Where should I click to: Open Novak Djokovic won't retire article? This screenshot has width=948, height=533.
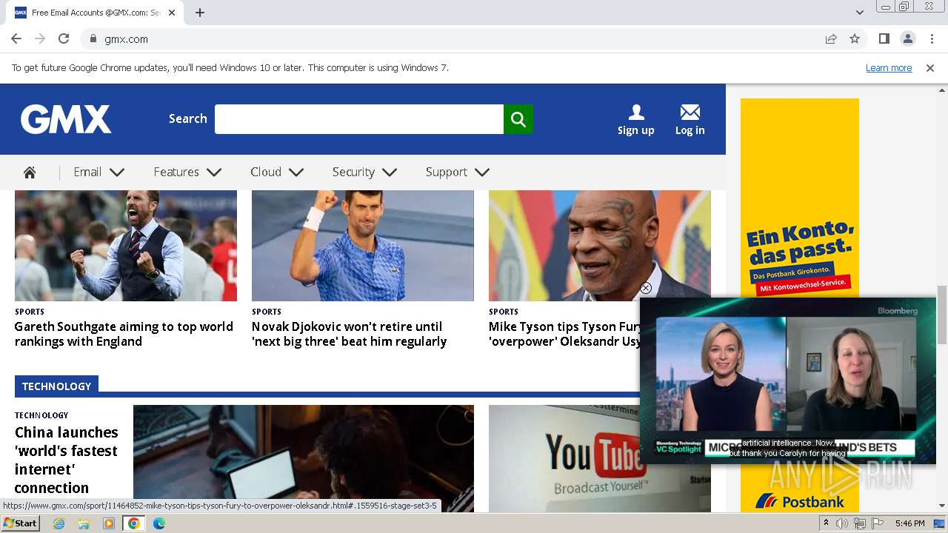pos(349,334)
